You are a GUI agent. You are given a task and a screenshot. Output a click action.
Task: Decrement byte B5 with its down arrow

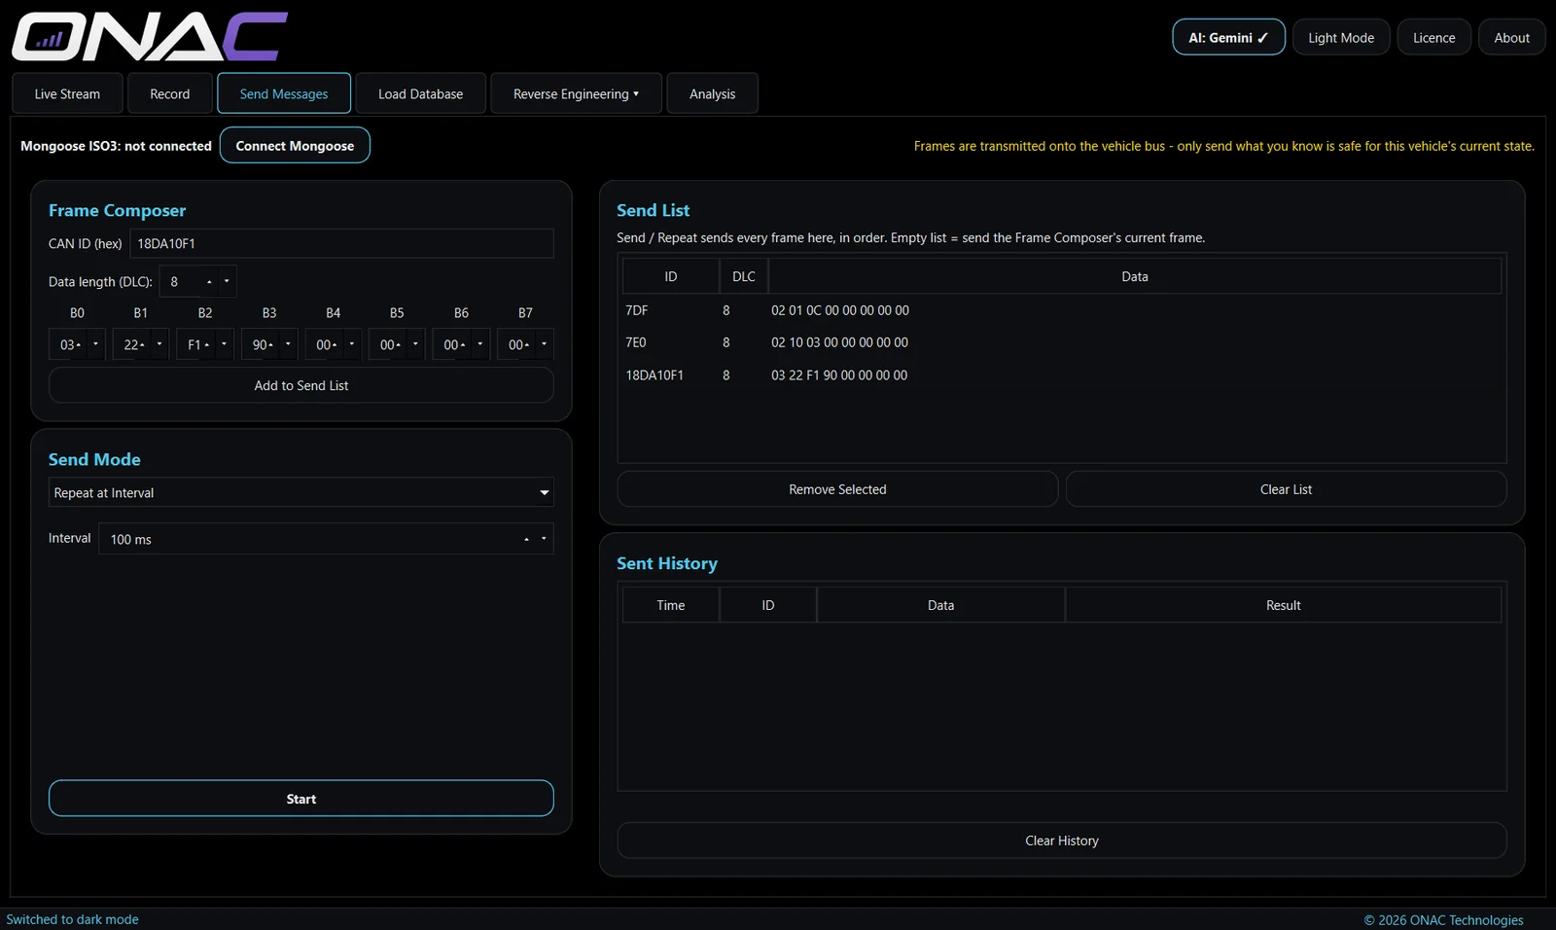tap(415, 344)
